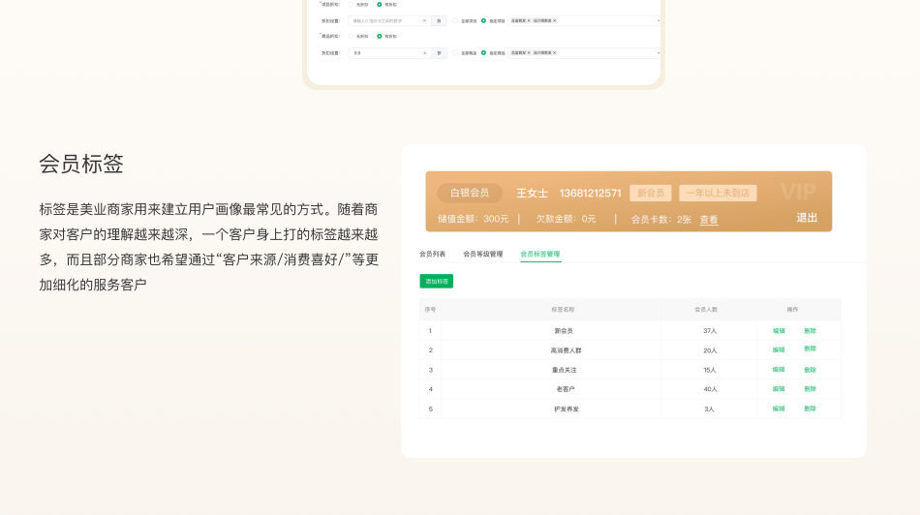Remove the first tag in the 指定项目 selector
This screenshot has width=920, height=515.
click(528, 20)
